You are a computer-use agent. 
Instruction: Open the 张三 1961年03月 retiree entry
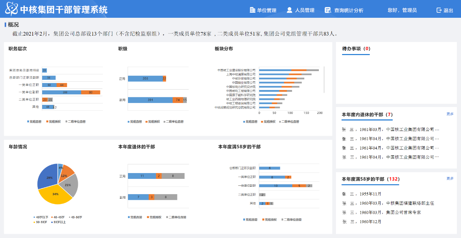[x=391, y=129]
